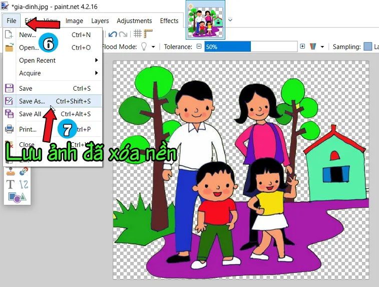Click the Open... menu entry
379x287 pixels.
click(x=53, y=48)
